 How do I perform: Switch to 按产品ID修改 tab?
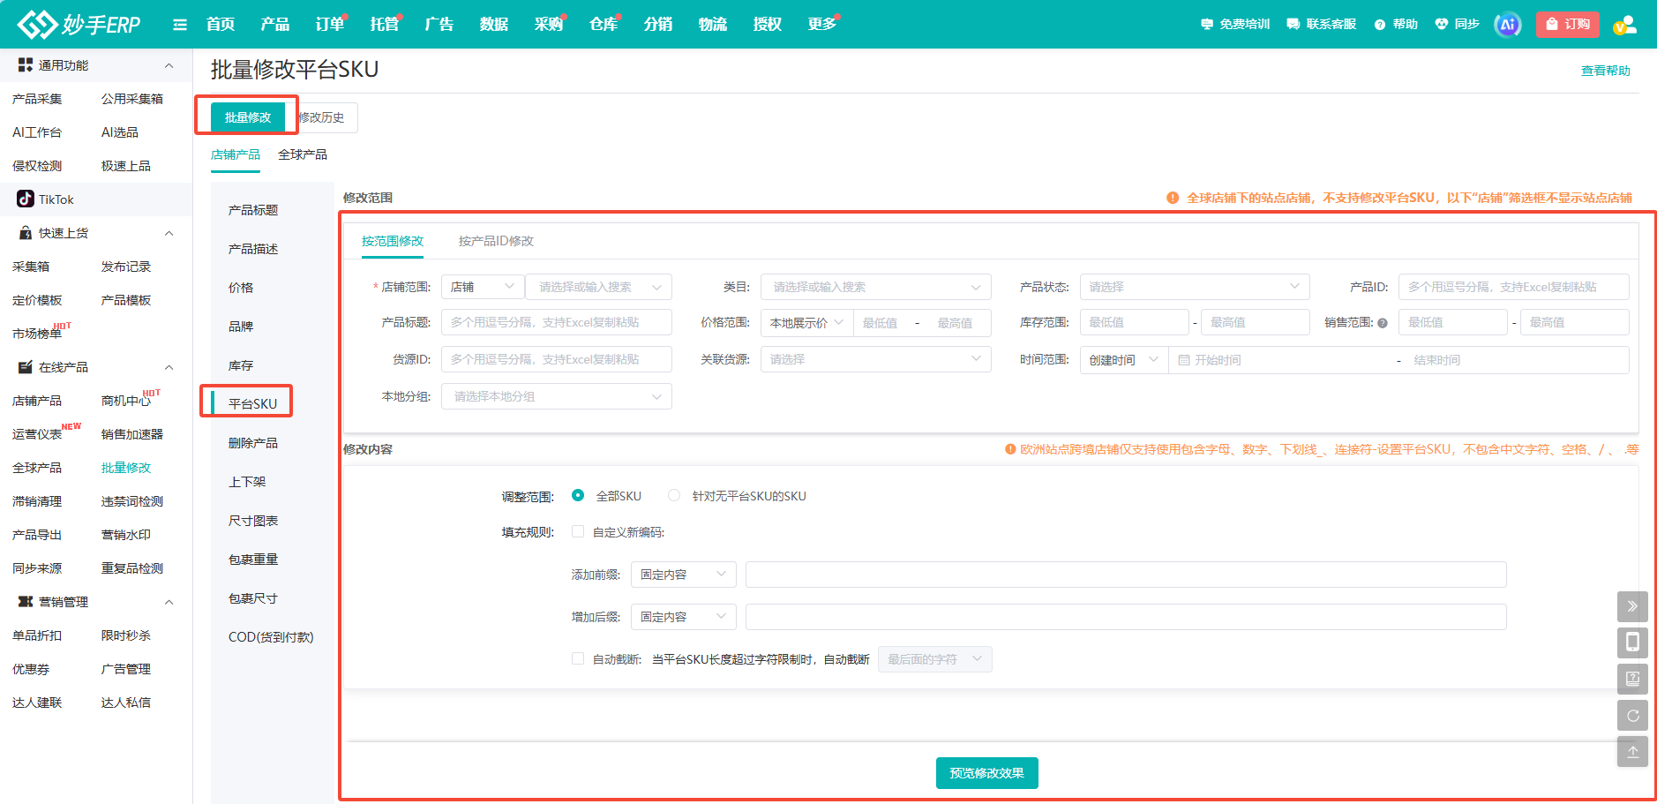coord(496,241)
